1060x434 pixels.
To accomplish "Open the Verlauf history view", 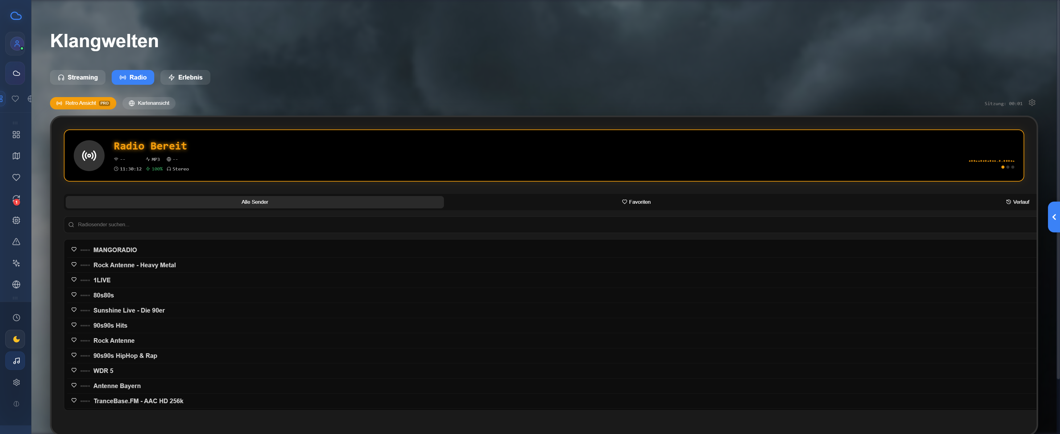I will (1017, 202).
